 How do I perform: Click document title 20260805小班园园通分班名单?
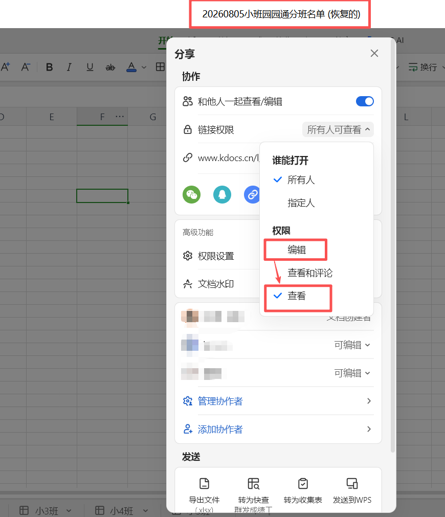click(x=281, y=14)
